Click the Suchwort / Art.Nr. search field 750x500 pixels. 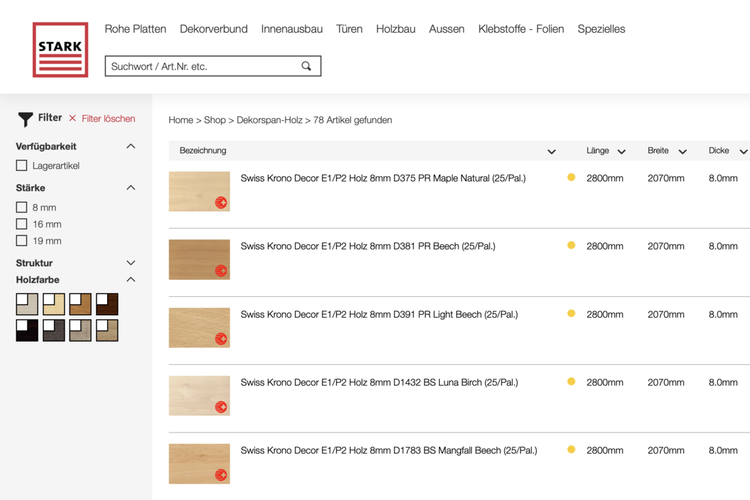click(213, 66)
